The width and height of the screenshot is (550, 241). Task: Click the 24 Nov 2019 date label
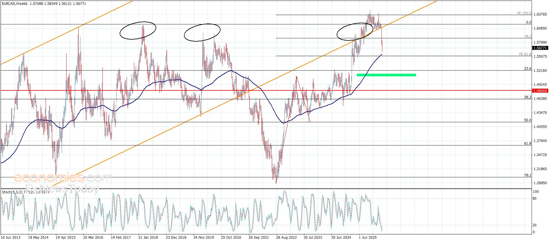point(204,238)
